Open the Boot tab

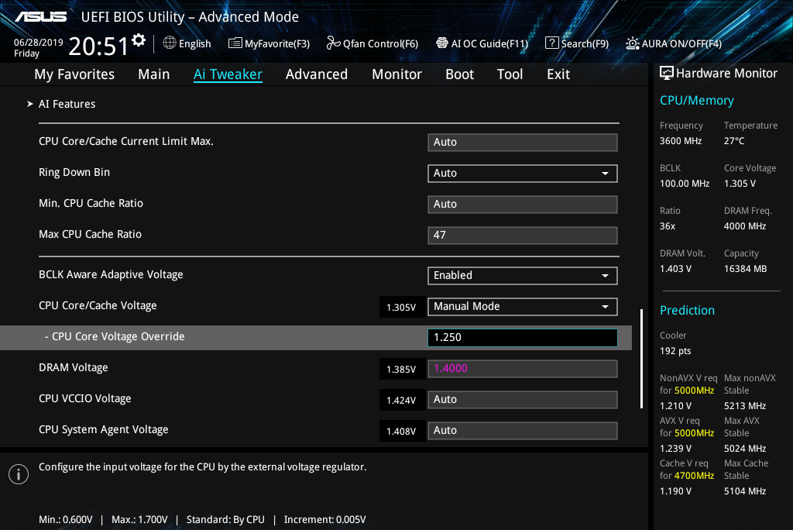point(459,74)
